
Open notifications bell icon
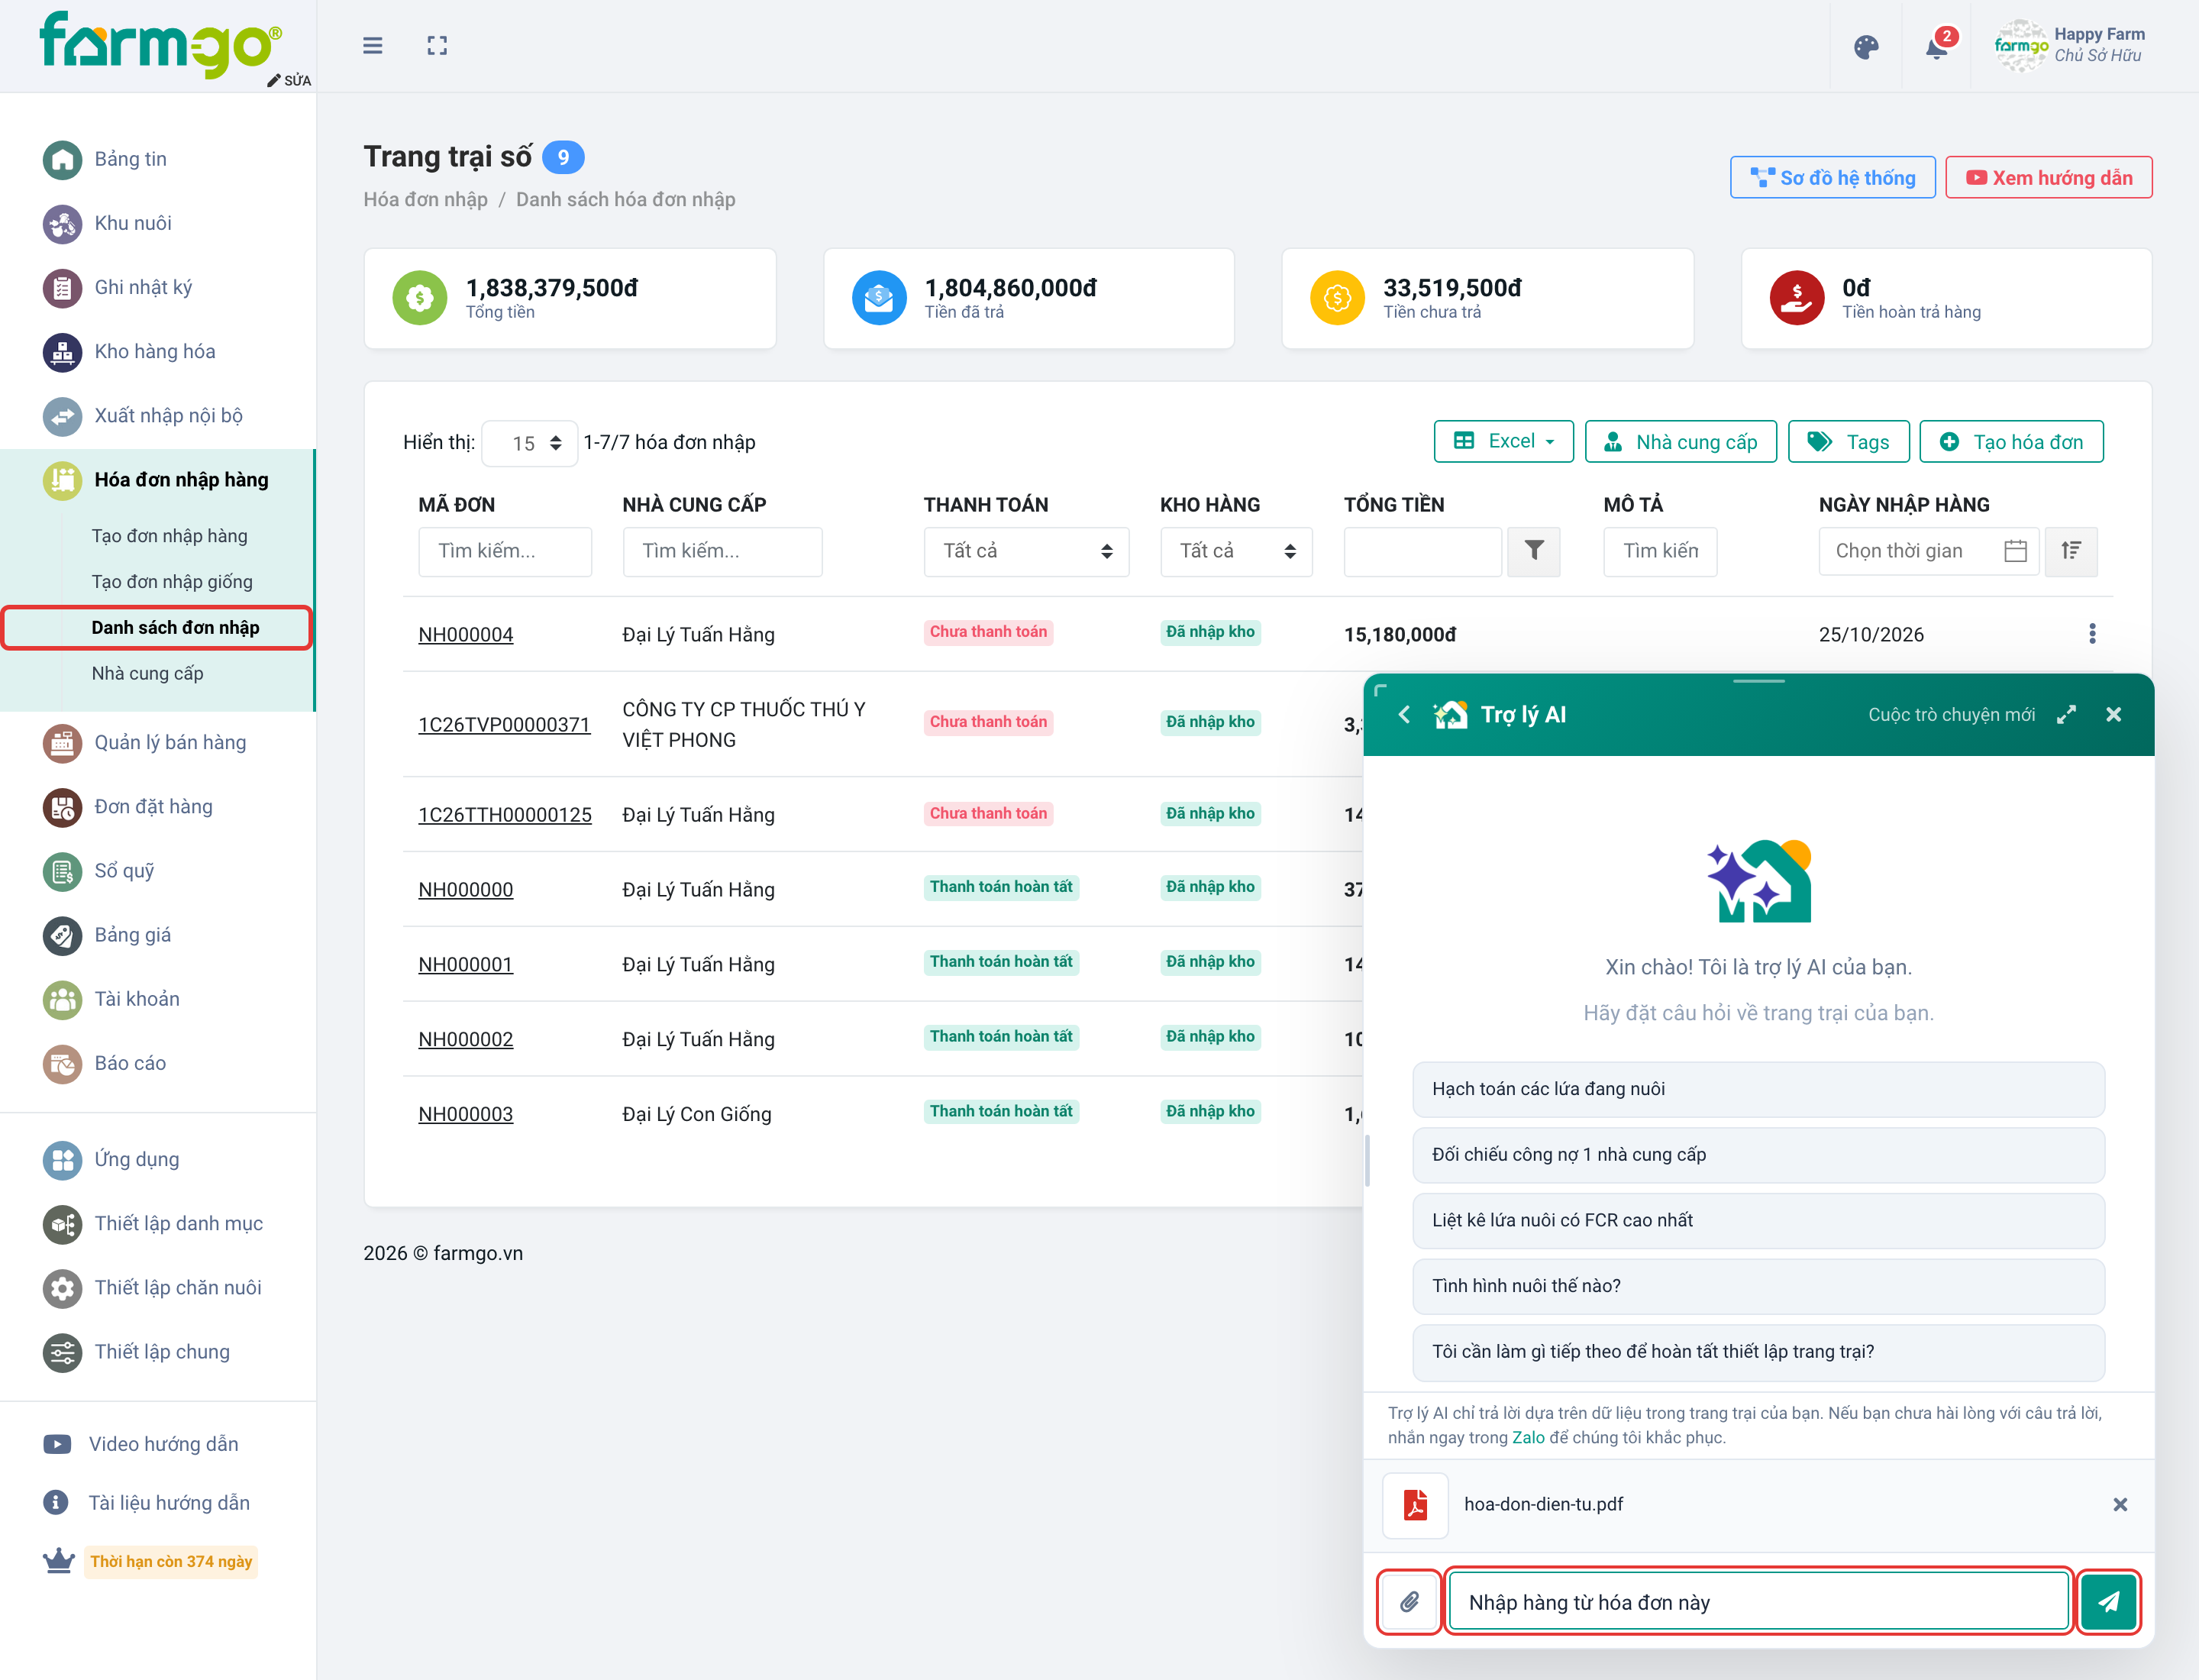pyautogui.click(x=1937, y=47)
